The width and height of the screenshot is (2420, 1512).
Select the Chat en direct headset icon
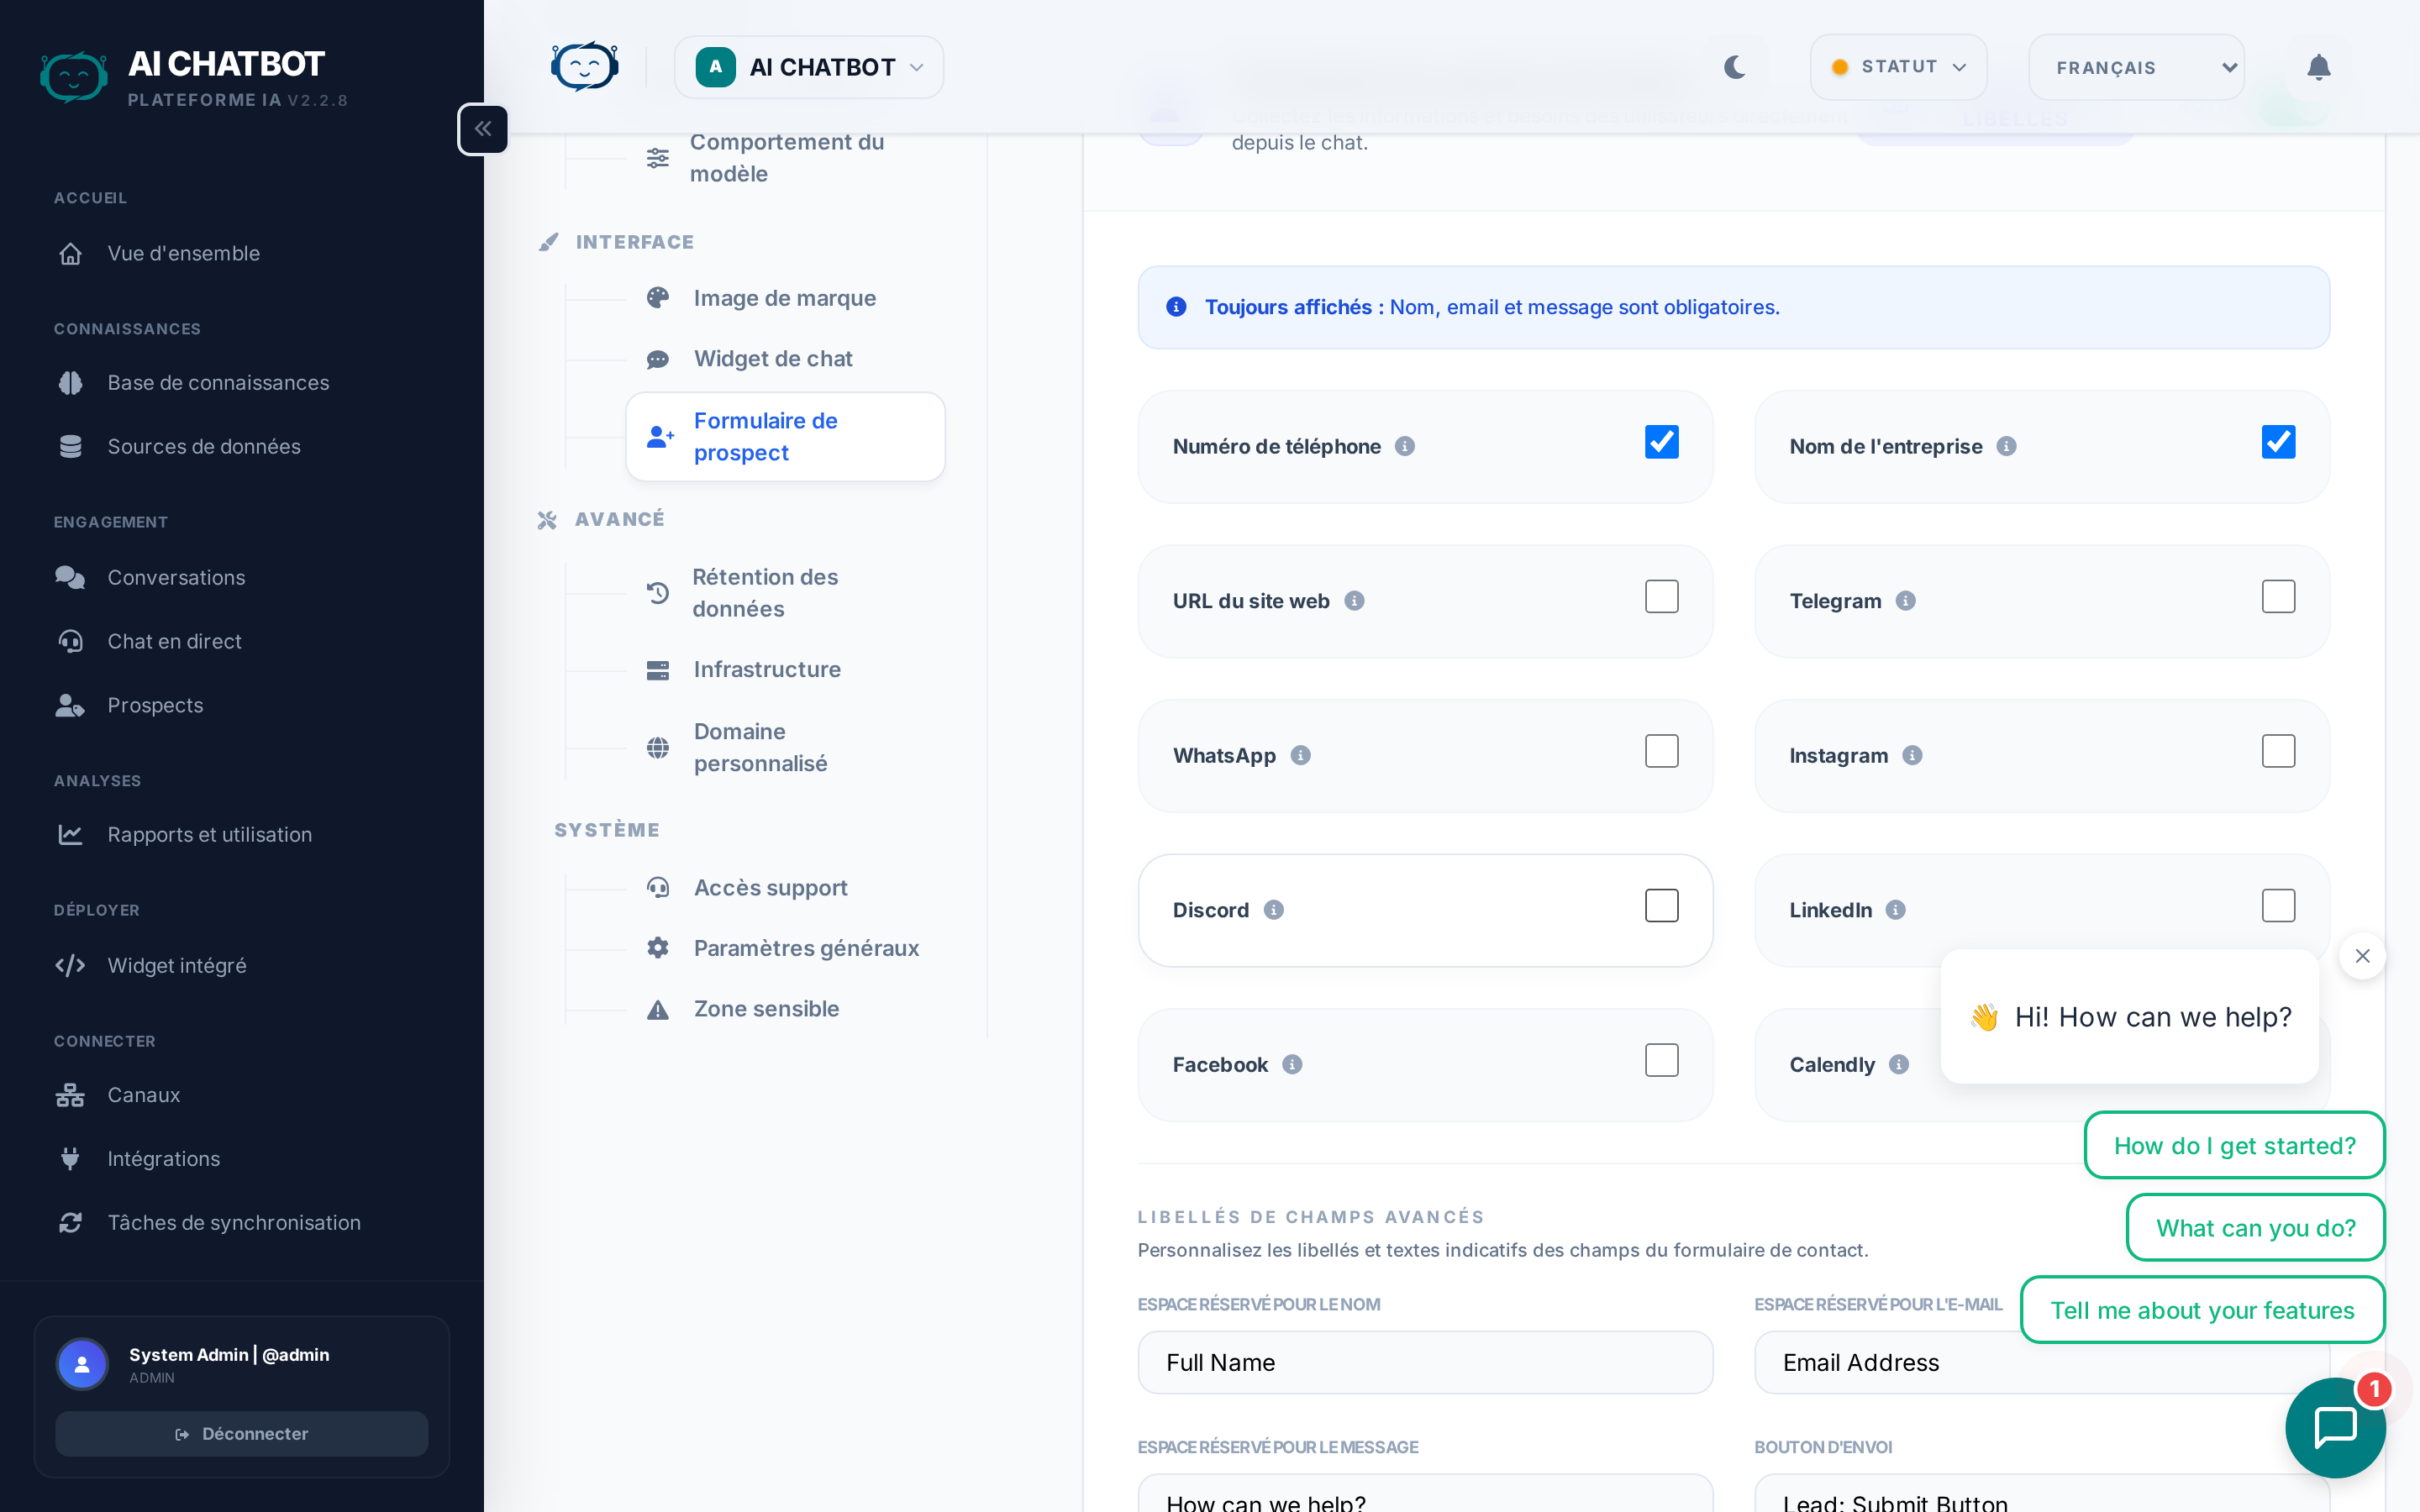[x=70, y=641]
